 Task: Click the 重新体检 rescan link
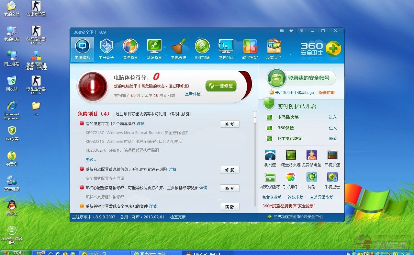coord(193,94)
